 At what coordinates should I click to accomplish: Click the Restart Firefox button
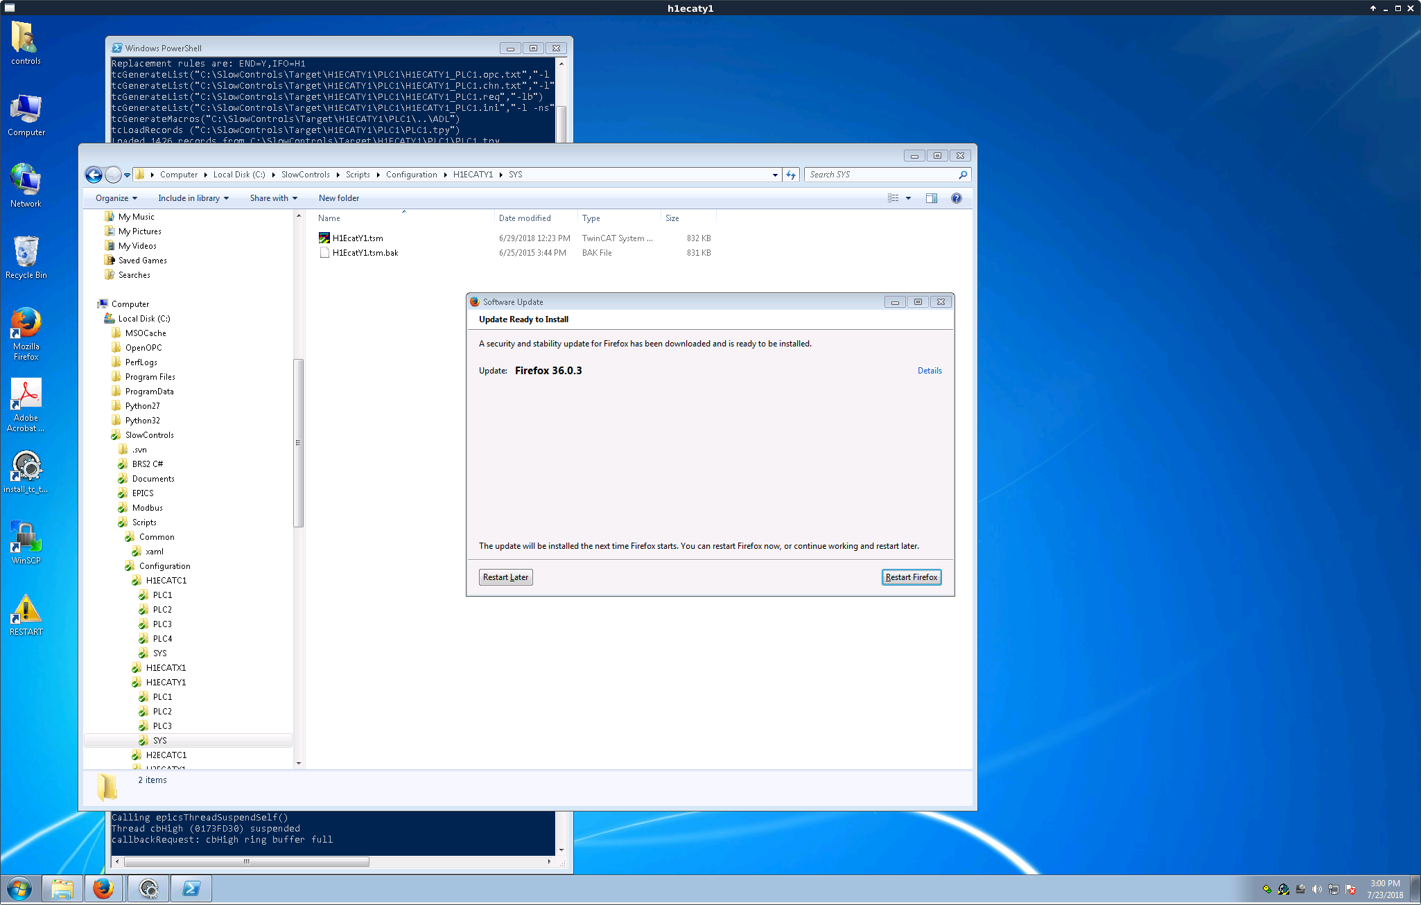click(911, 577)
